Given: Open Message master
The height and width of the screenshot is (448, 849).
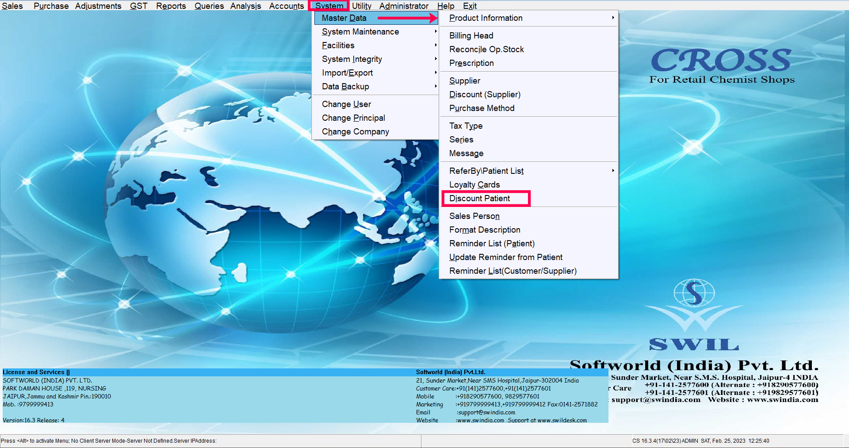Looking at the screenshot, I should click(x=529, y=153).
